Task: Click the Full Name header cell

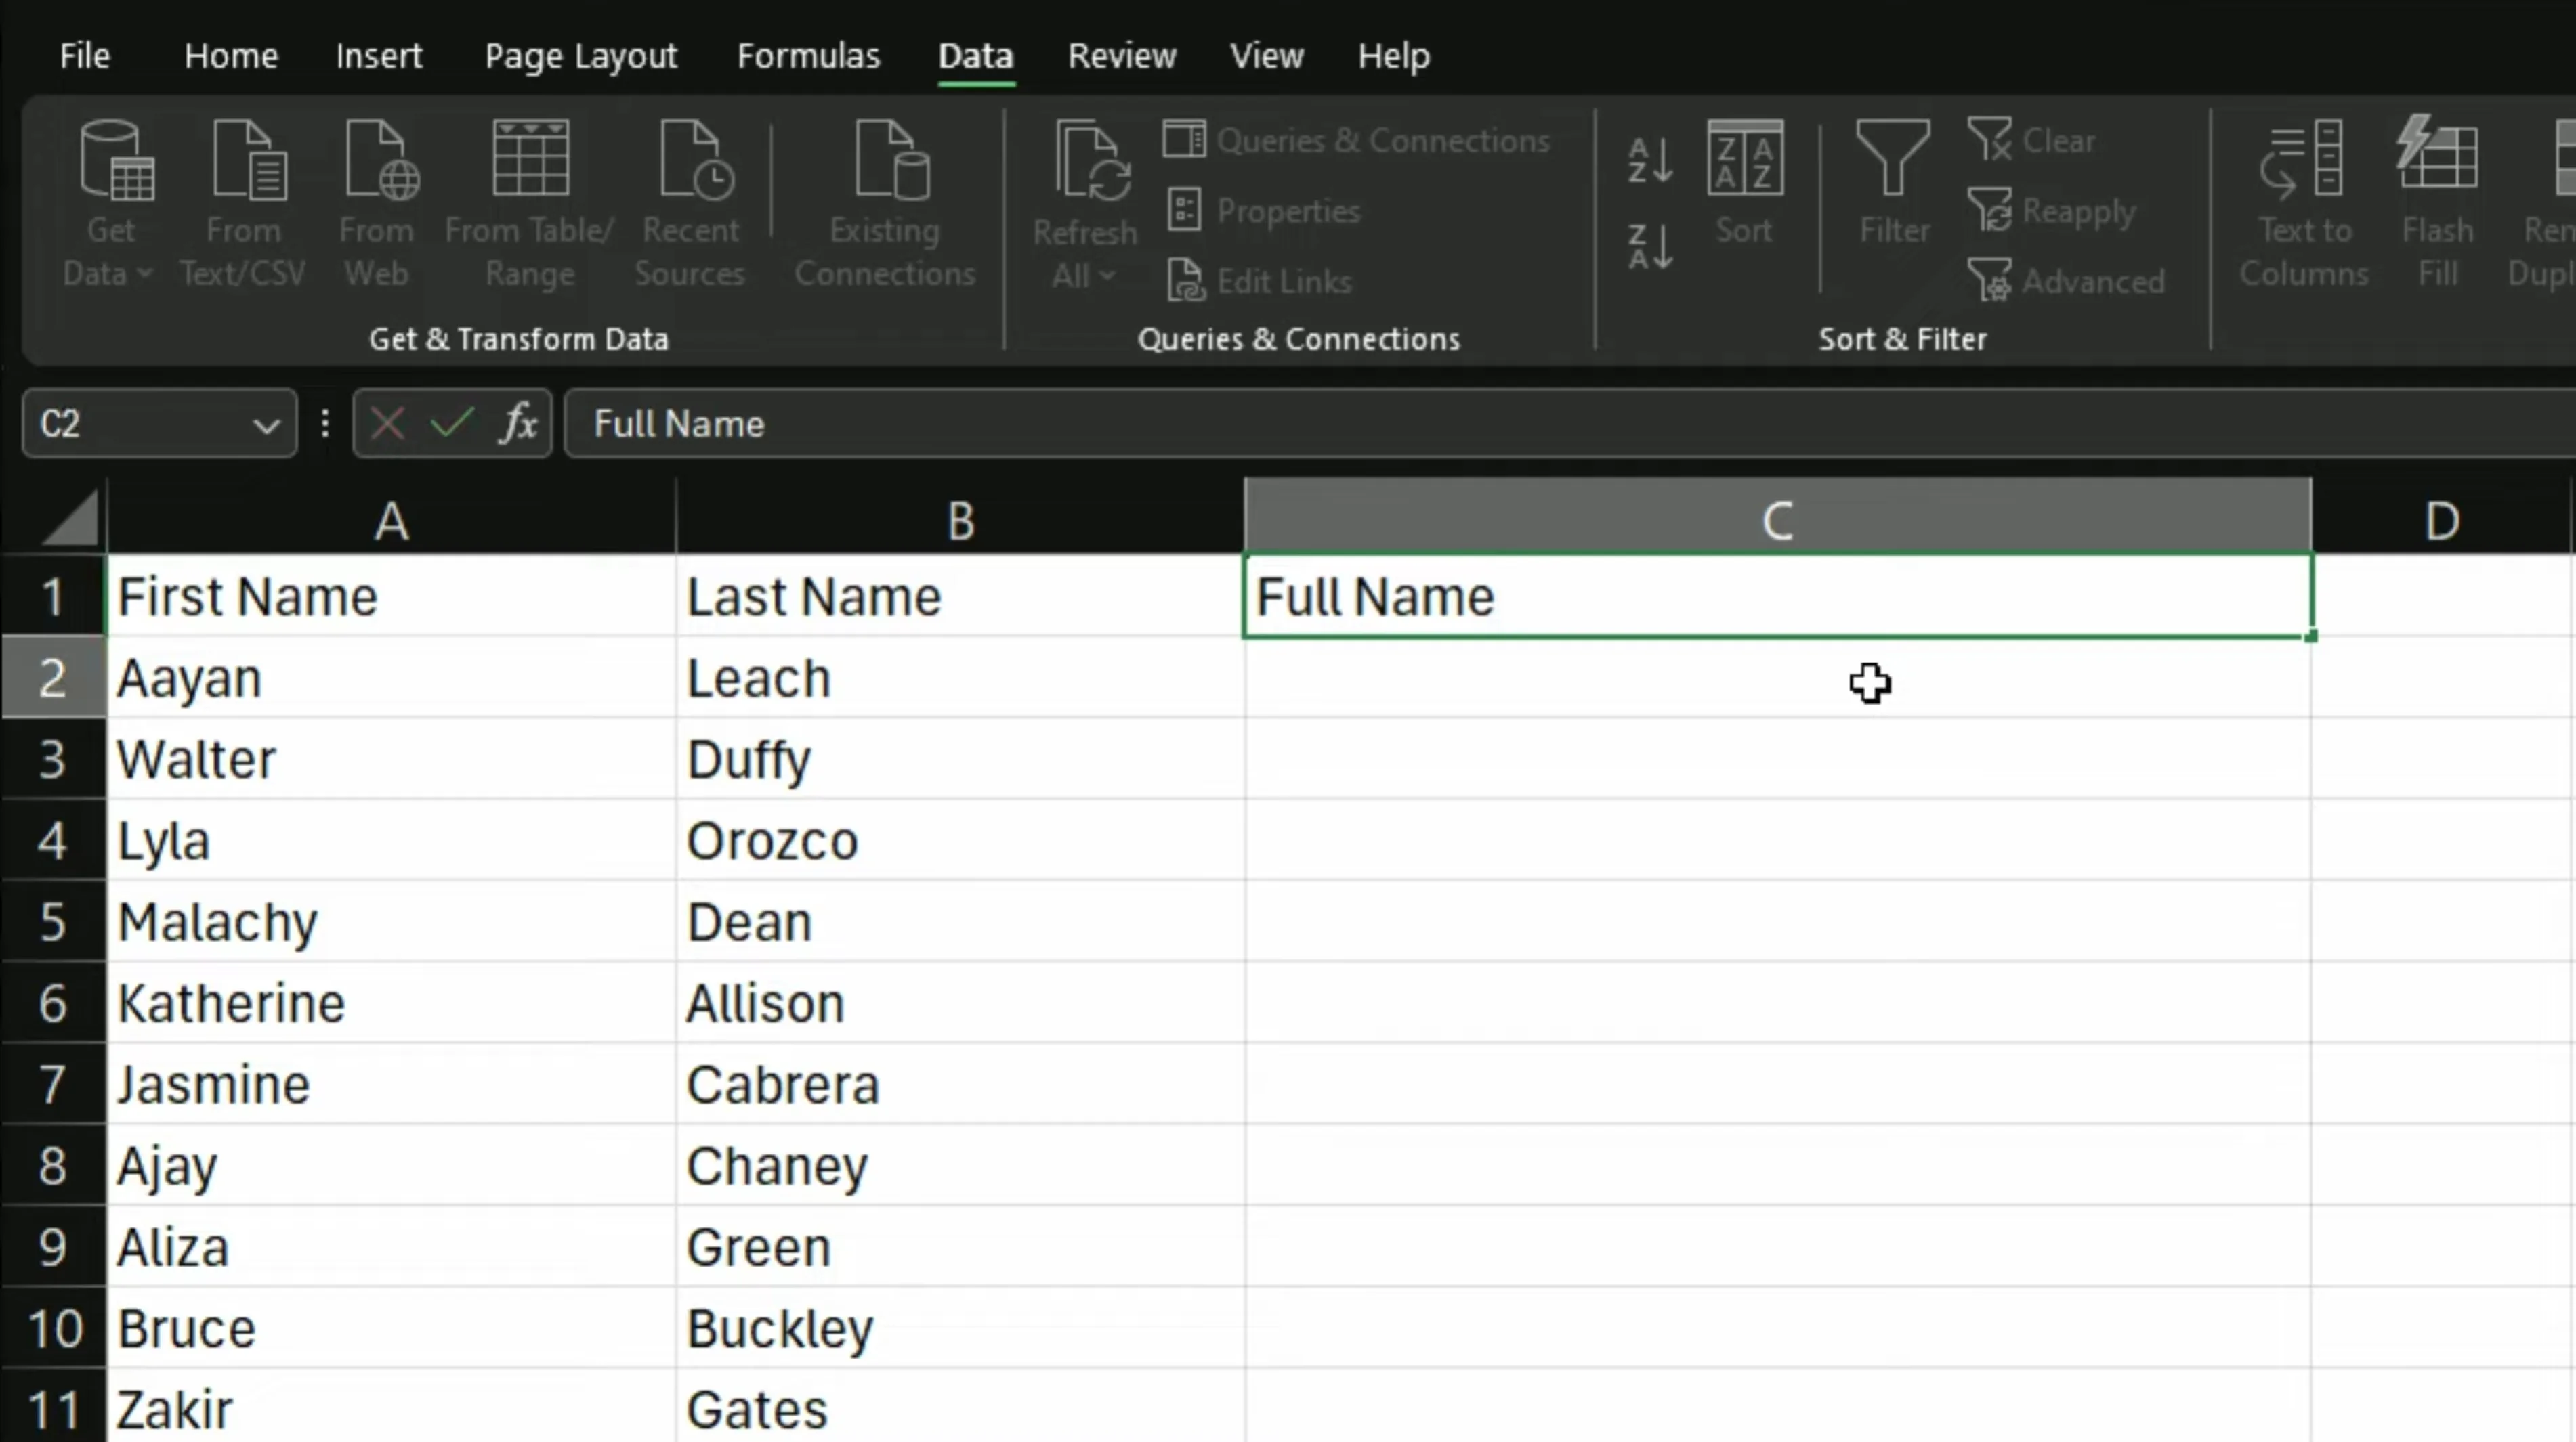Action: pyautogui.click(x=1778, y=596)
